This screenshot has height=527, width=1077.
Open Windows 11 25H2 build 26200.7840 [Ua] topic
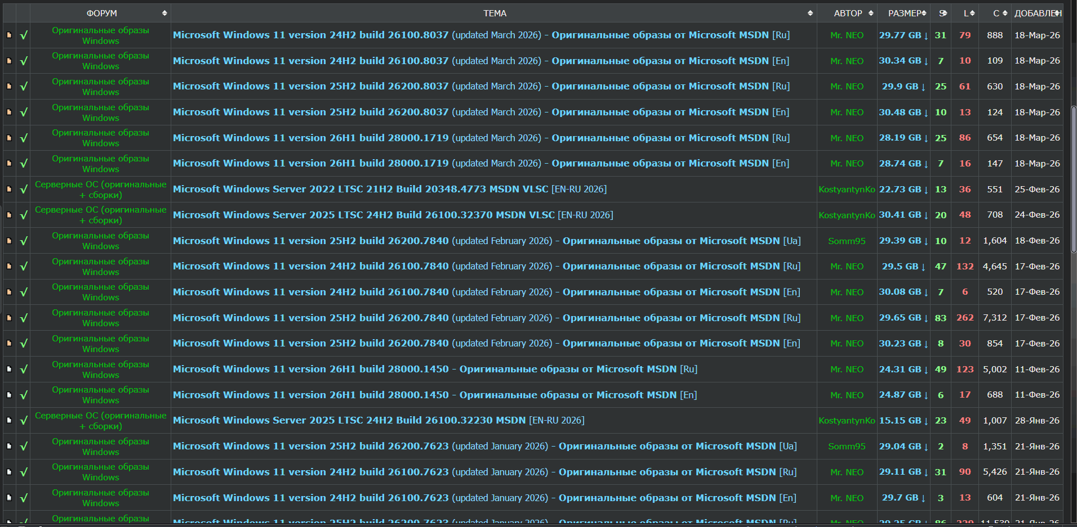click(487, 241)
